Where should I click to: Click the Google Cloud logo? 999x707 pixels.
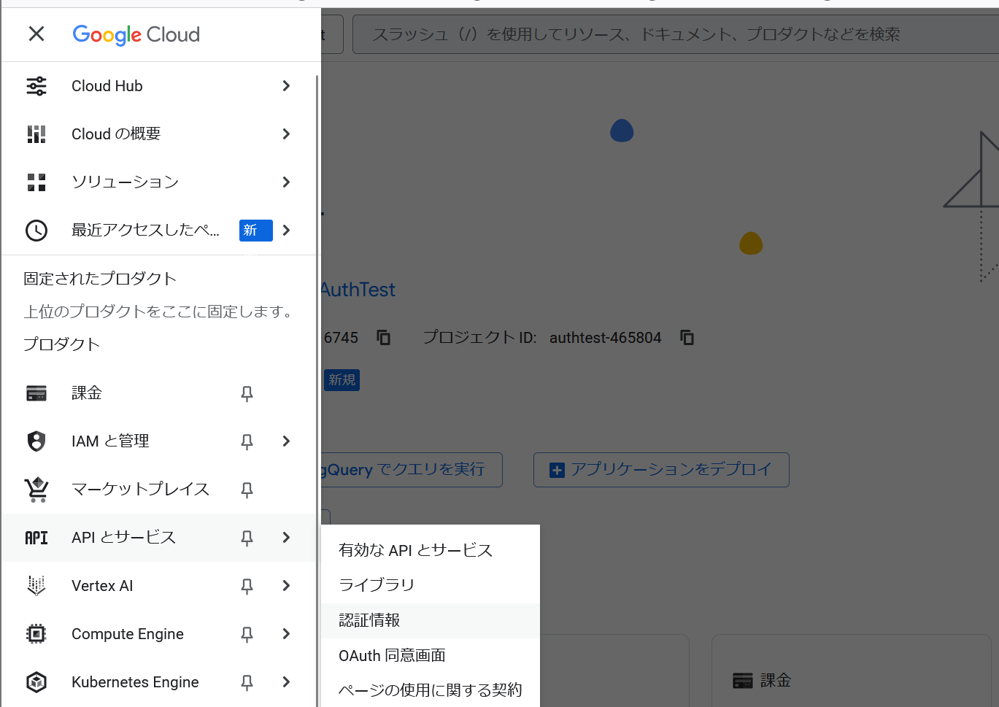coord(136,34)
